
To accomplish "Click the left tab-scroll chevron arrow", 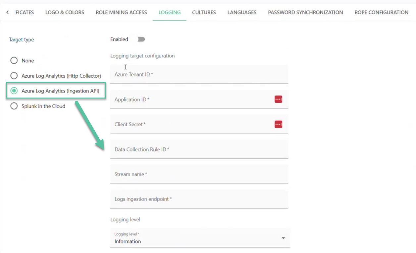I will (x=7, y=12).
